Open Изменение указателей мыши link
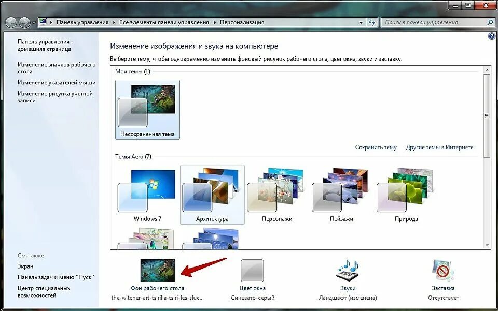 click(x=57, y=83)
